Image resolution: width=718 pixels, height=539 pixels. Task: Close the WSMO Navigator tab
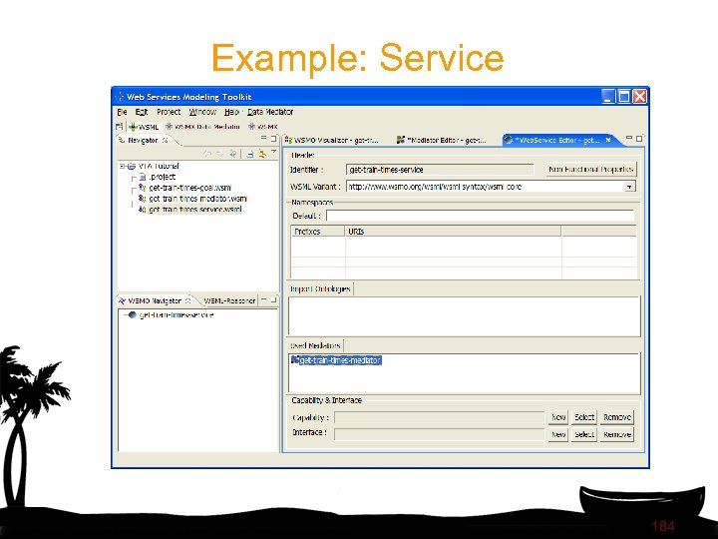click(187, 301)
